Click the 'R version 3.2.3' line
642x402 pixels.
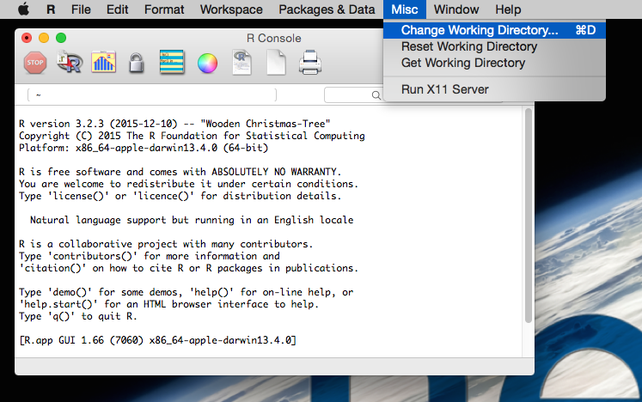tap(174, 124)
